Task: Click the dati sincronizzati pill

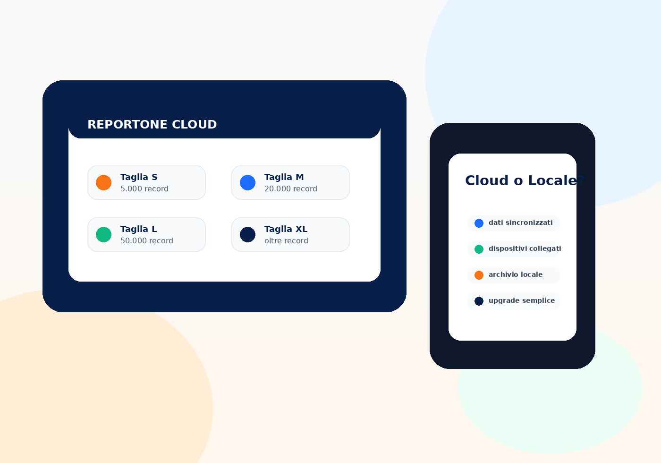Action: (x=514, y=223)
